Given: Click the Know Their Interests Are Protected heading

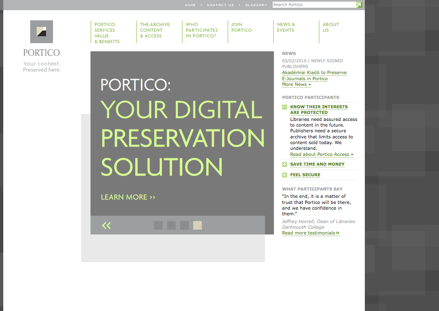Looking at the screenshot, I should 319,110.
